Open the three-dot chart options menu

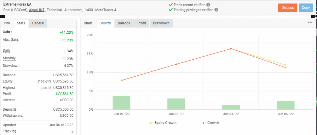click(x=310, y=23)
